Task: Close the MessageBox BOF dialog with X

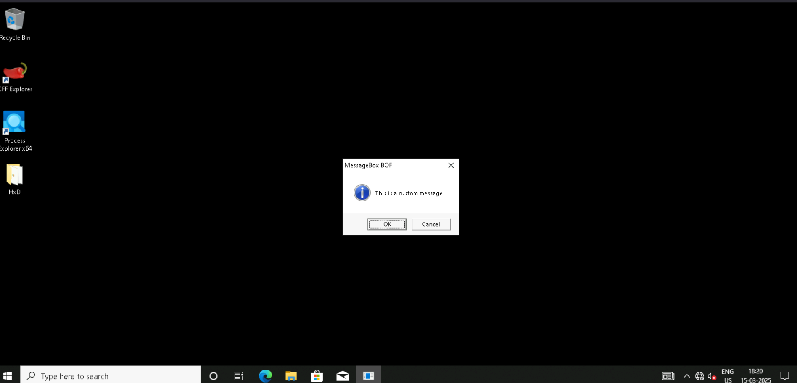Action: (451, 165)
